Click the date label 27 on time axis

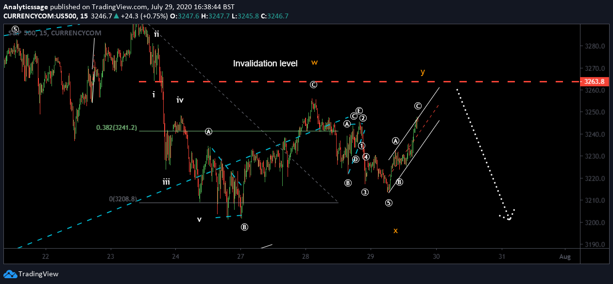coord(241,256)
